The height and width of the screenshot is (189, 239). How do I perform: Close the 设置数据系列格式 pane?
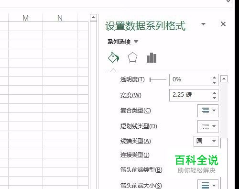click(223, 24)
